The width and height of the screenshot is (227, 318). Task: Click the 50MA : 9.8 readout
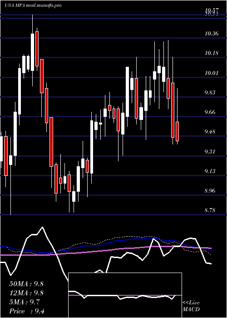coord(26,284)
